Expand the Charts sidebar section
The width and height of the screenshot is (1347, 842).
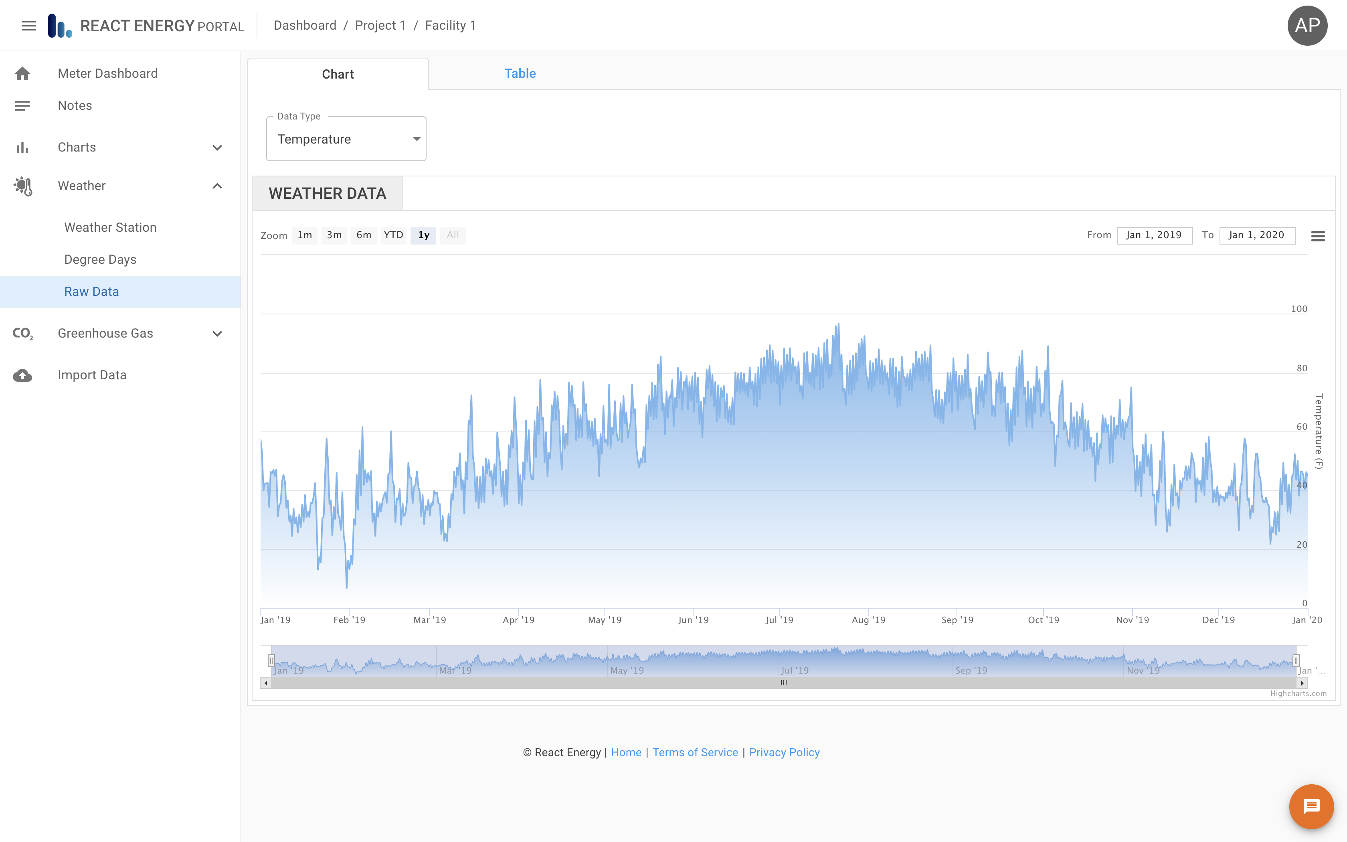(217, 147)
